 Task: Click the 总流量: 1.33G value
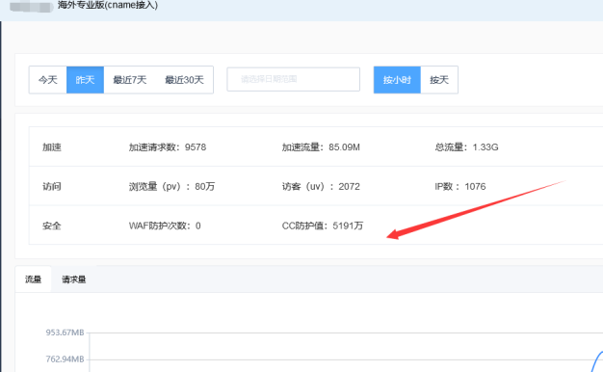click(466, 147)
